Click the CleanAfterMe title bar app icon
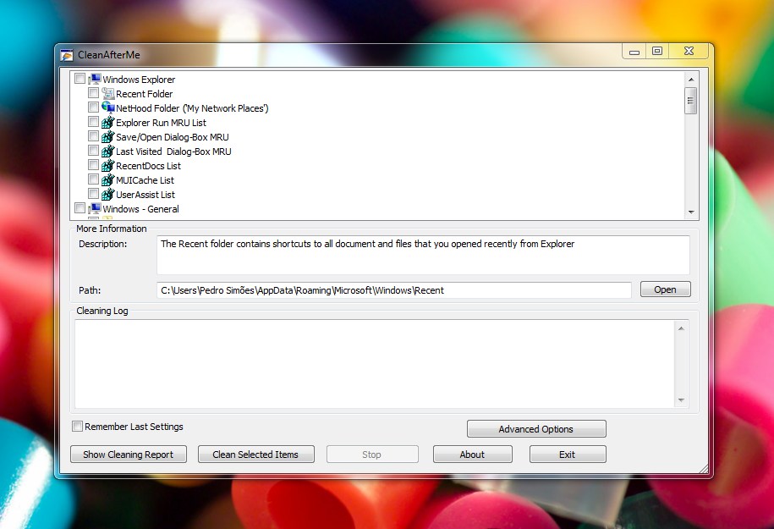Image resolution: width=774 pixels, height=529 pixels. pos(67,55)
